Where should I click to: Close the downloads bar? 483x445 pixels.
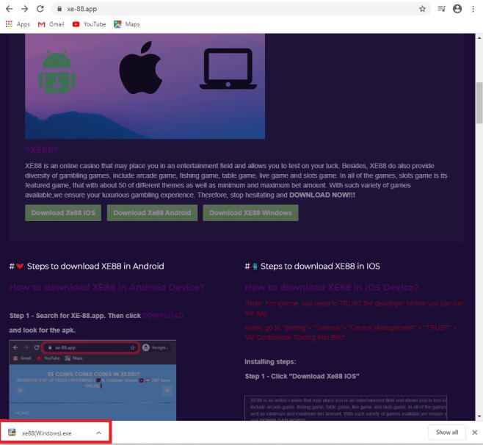click(x=475, y=433)
